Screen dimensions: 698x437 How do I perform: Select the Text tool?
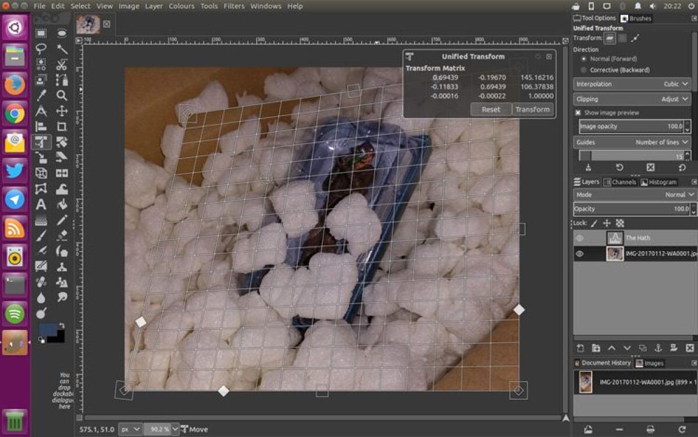41,205
